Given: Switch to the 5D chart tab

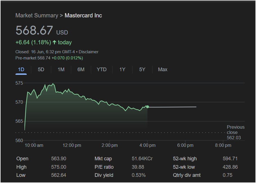Looking at the screenshot, I should pyautogui.click(x=41, y=70).
